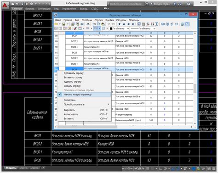Open dropdown arrow of highlighted border button
The image size is (218, 173).
99,28
